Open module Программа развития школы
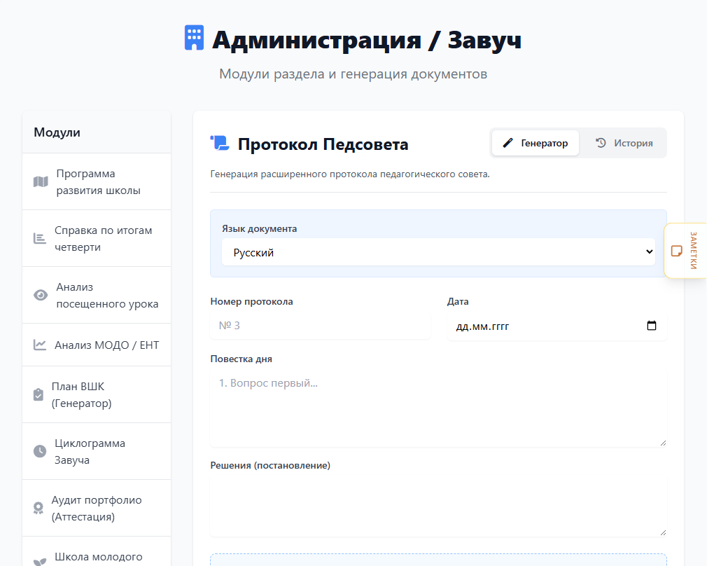 pos(97,182)
